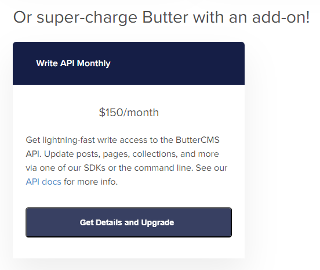Click the white card area below the button
Image resolution: width=320 pixels, height=270 pixels.
tap(129, 248)
